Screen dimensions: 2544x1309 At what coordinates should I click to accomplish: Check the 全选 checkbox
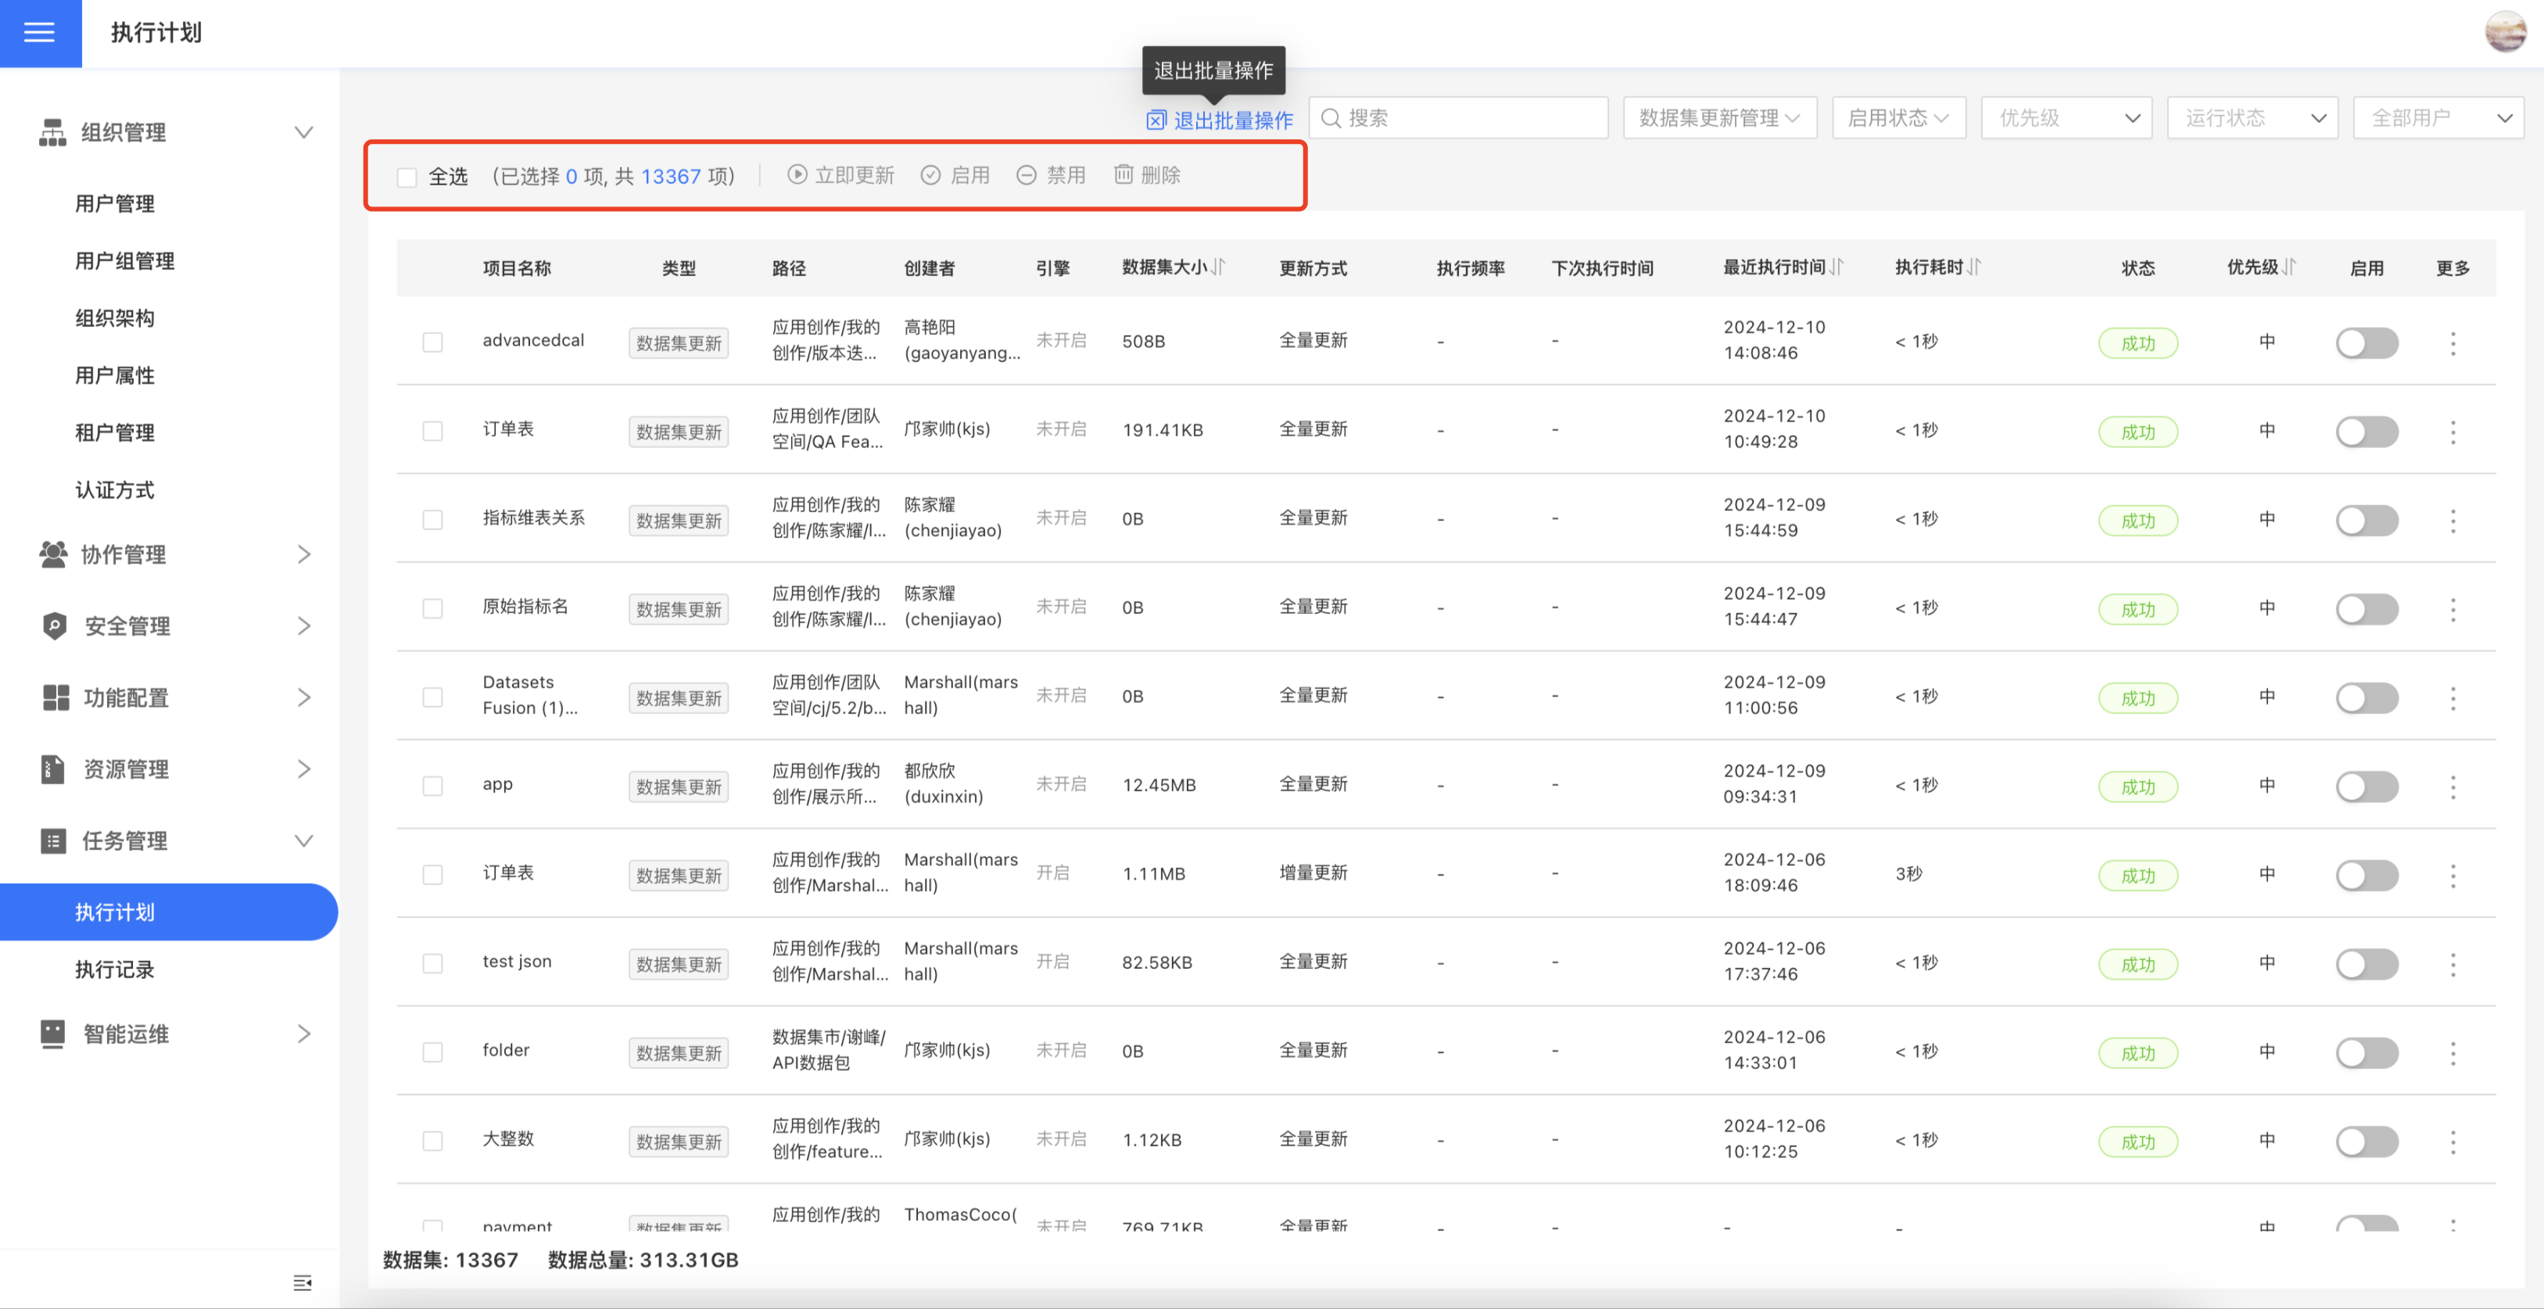(407, 177)
